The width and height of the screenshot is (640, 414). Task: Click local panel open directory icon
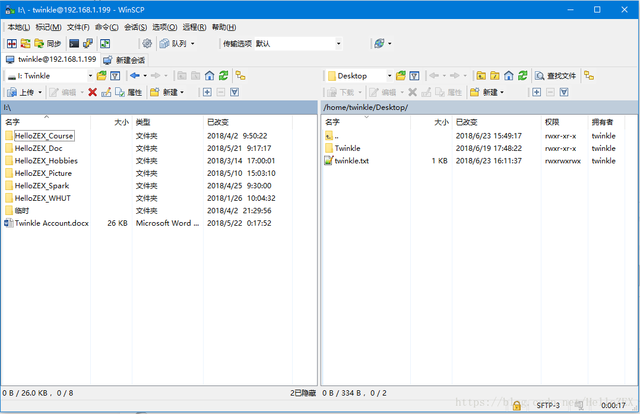(102, 76)
